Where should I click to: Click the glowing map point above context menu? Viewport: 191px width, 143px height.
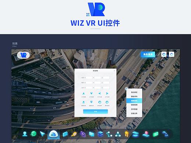(x=126, y=89)
